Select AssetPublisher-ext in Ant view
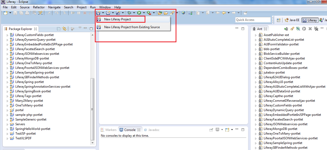 [276, 35]
